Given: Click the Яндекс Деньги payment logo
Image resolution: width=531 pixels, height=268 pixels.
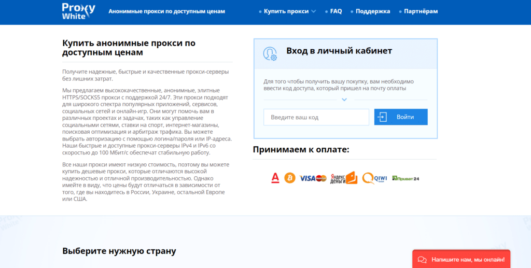Looking at the screenshot, I should [x=344, y=178].
